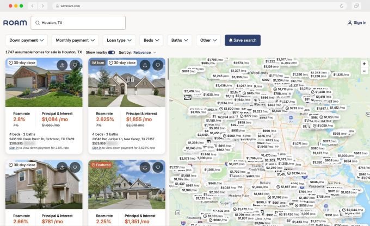Zoom out on the map

point(364,71)
